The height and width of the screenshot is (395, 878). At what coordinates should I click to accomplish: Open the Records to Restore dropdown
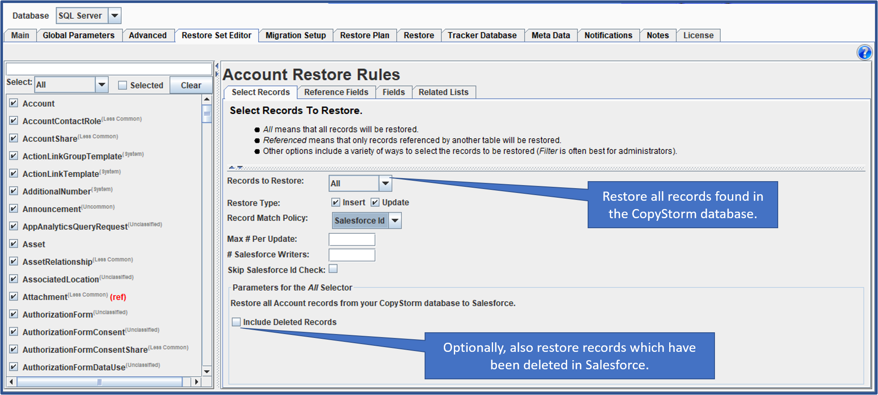point(385,183)
